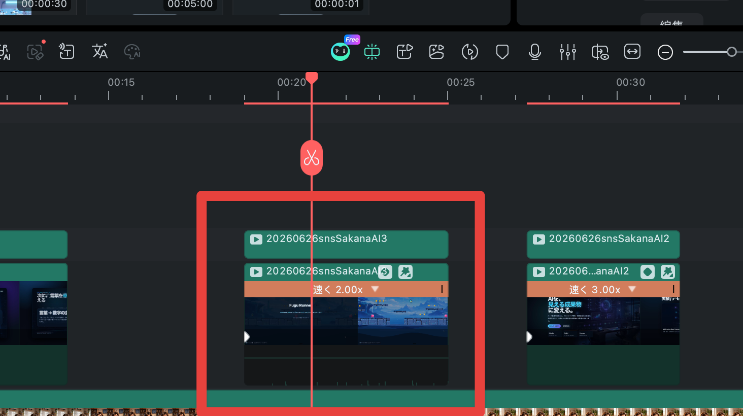Click the green smart cut bracket icon
743x416 pixels.
(372, 52)
